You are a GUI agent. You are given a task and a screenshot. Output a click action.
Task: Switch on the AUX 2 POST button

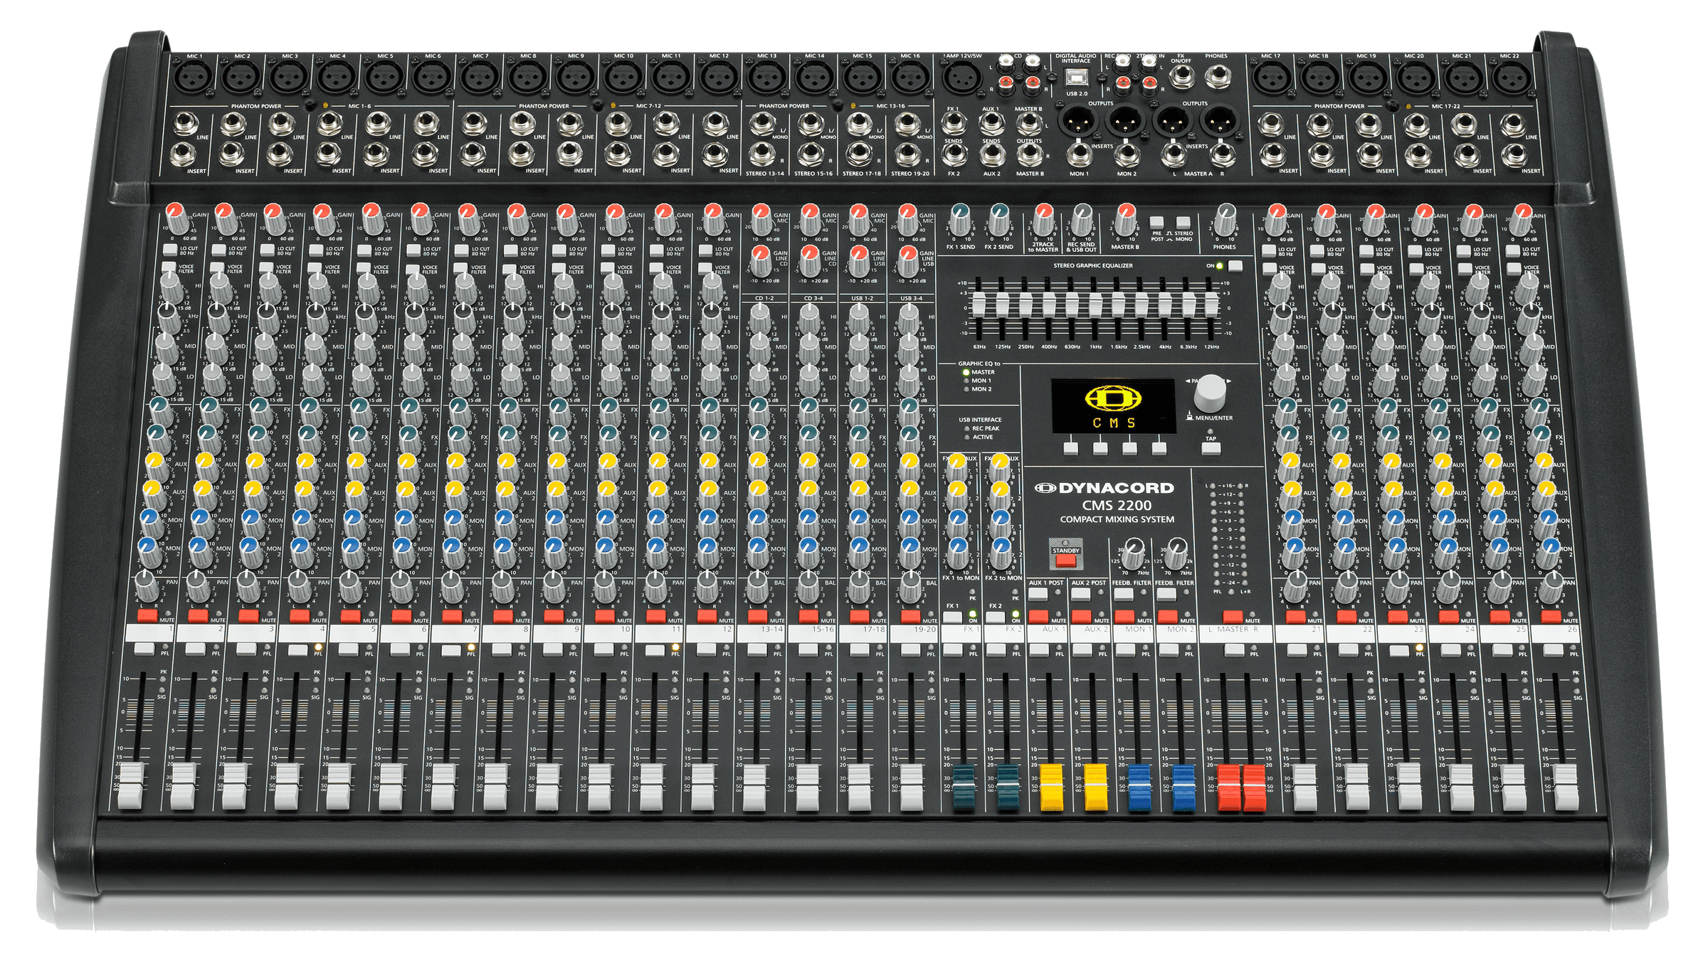[x=1080, y=593]
